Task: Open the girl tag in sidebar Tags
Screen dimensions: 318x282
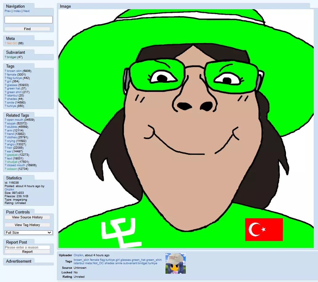Action: [9, 81]
